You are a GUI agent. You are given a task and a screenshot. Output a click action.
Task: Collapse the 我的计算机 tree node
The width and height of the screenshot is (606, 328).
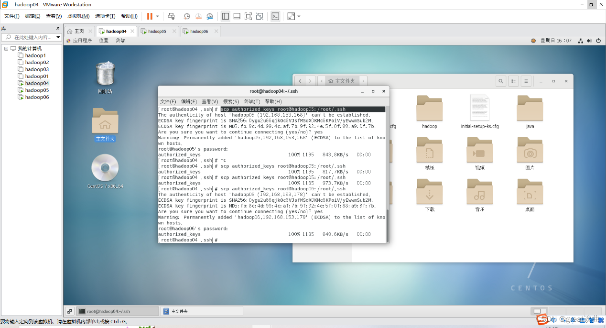pyautogui.click(x=6, y=48)
